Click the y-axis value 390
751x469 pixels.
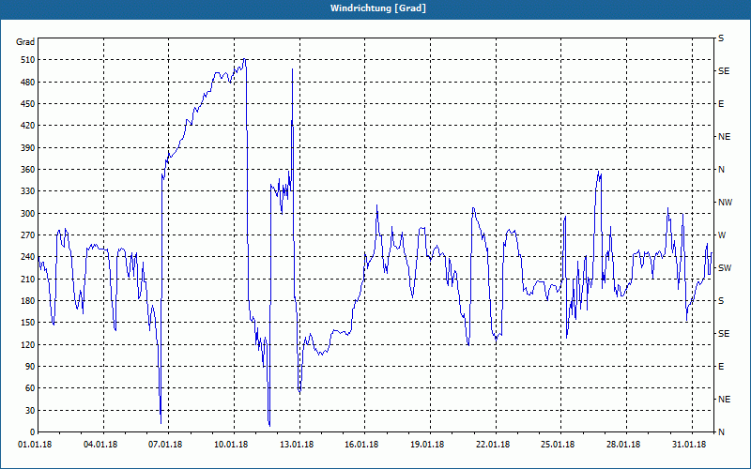29,148
